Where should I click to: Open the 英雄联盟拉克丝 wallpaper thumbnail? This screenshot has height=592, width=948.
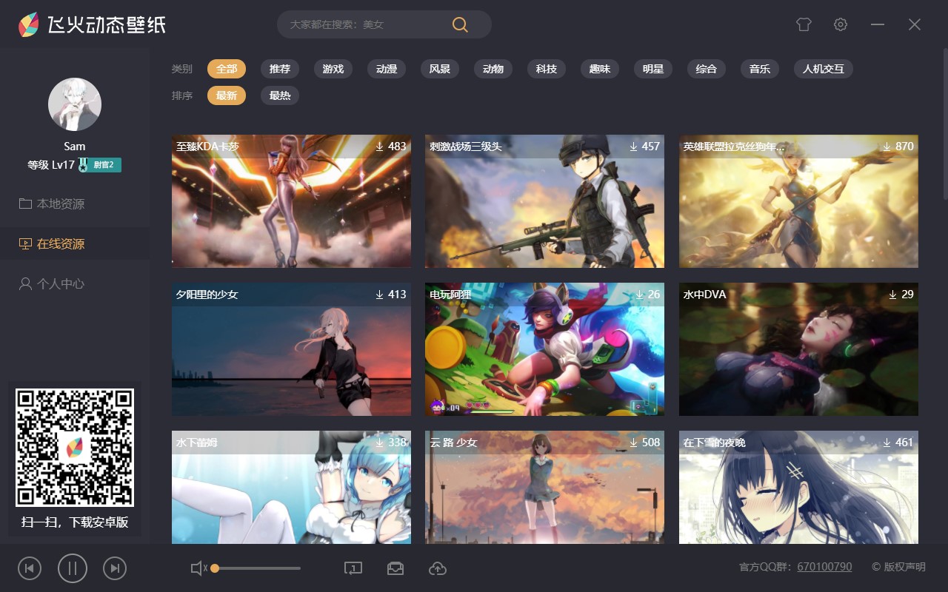pyautogui.click(x=798, y=201)
